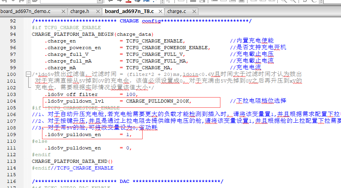The height and width of the screenshot is (188, 341).
Task: Click the comment '//充电电流'
Action: (x=245, y=68)
